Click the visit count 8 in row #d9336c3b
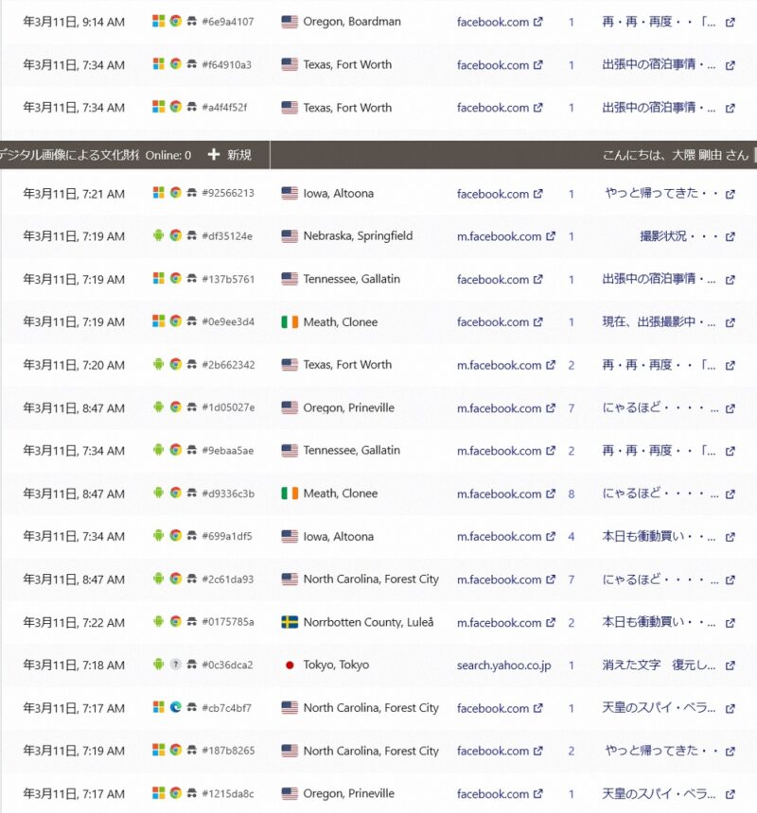 coord(571,493)
